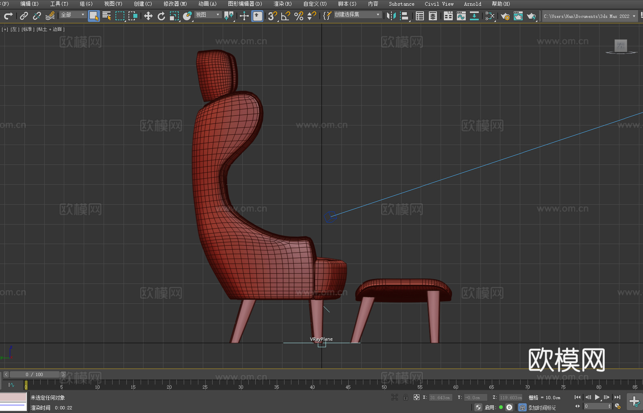
Task: Toggle the Angle Snap button
Action: coord(286,16)
